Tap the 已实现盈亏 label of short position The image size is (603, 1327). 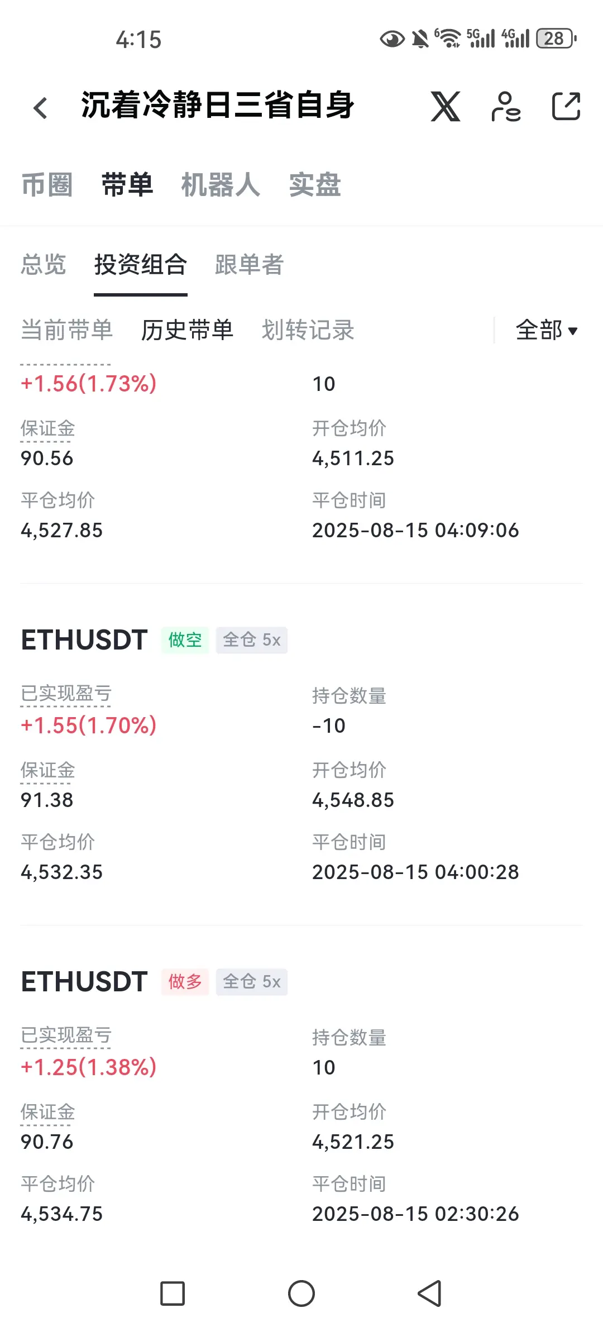pos(66,694)
